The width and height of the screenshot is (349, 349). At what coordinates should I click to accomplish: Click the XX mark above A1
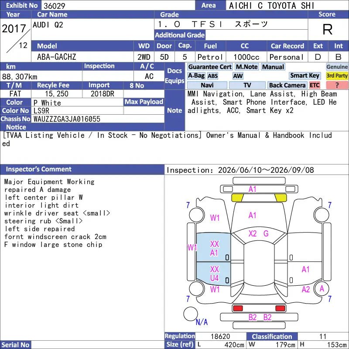[215, 244]
